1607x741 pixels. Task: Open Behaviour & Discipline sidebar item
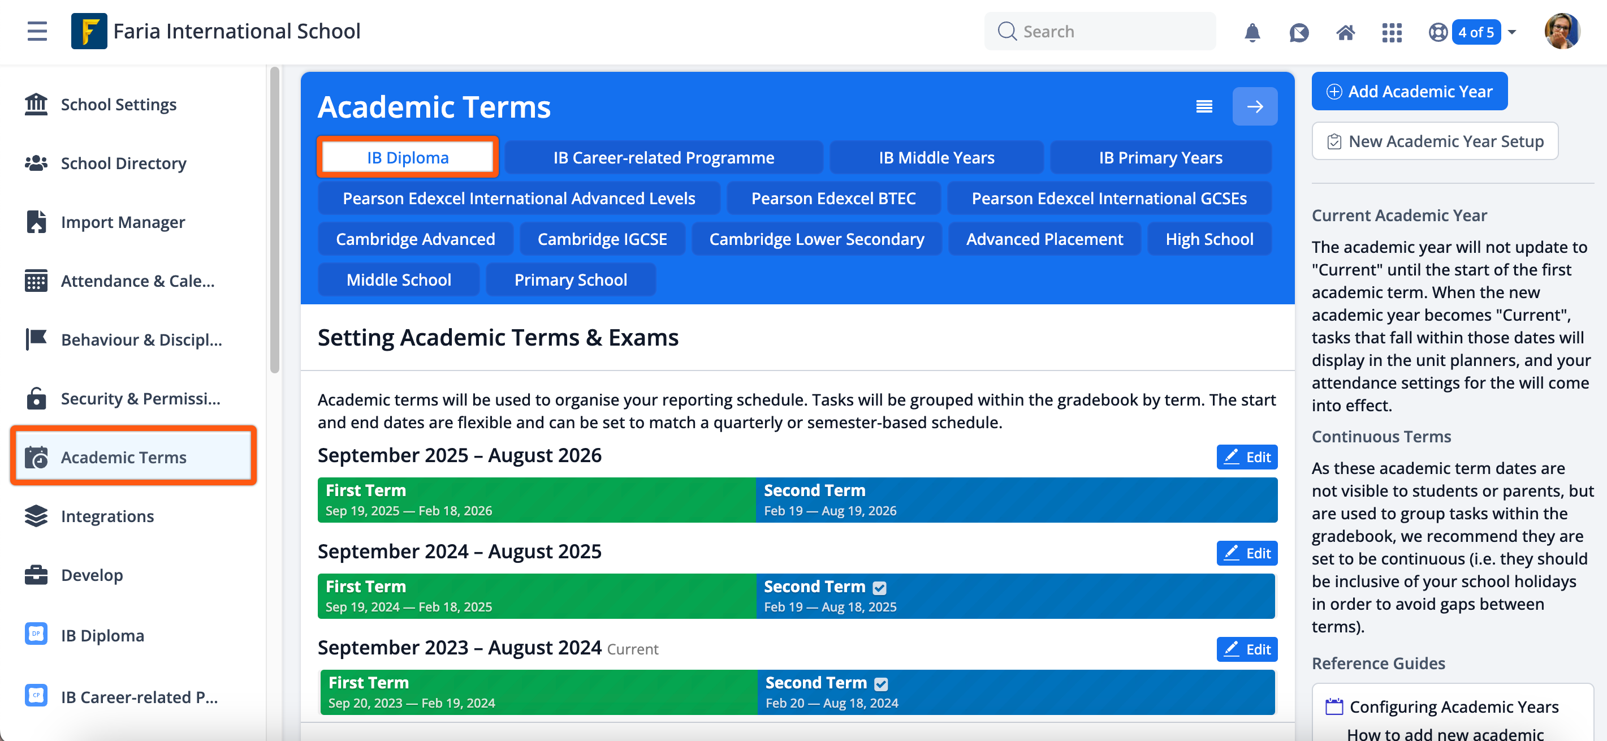pos(133,339)
